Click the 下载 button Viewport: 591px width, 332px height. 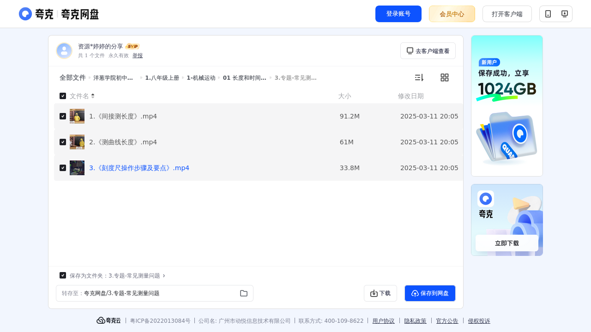380,293
